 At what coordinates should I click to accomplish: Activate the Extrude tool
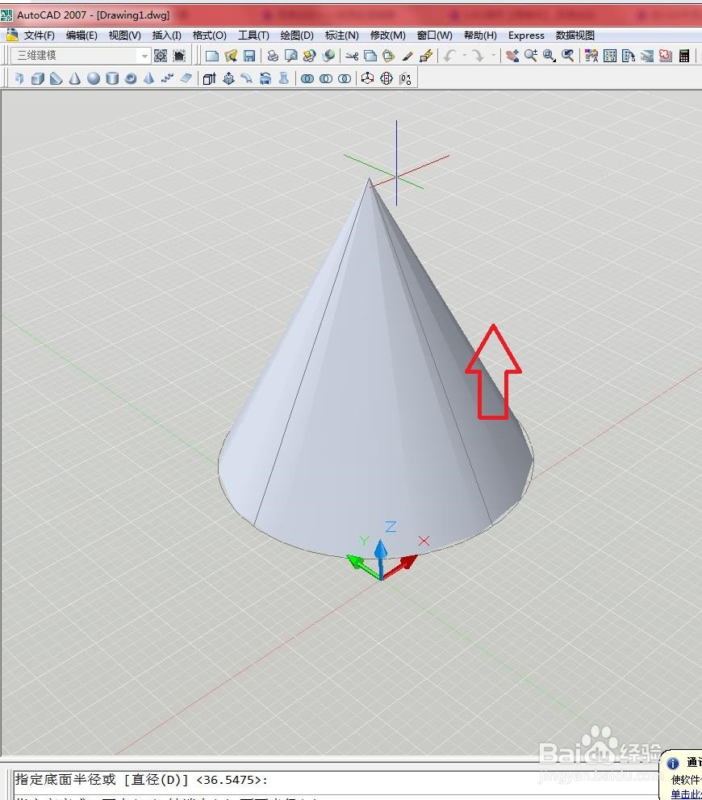coord(210,78)
